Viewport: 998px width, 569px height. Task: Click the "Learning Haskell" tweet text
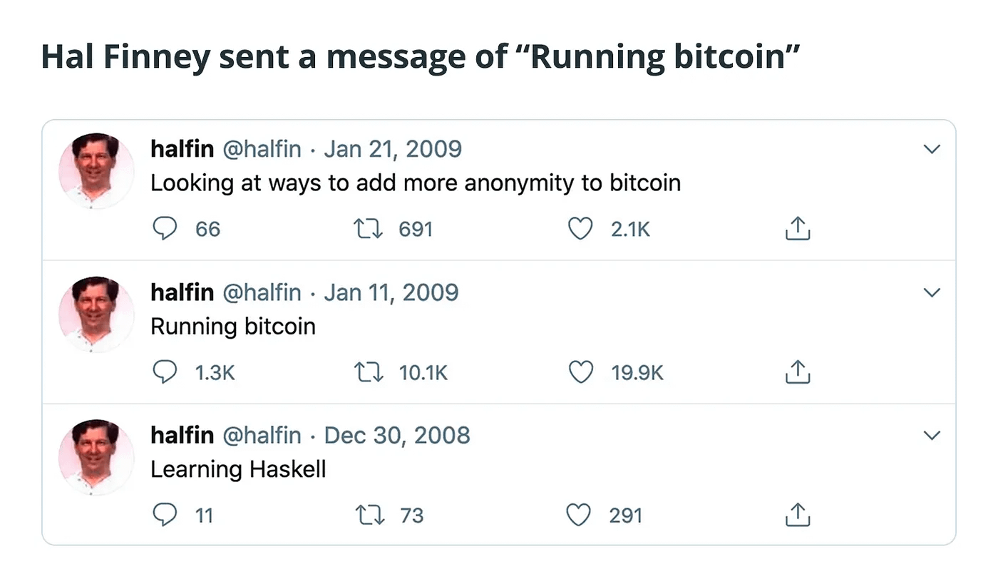(238, 469)
